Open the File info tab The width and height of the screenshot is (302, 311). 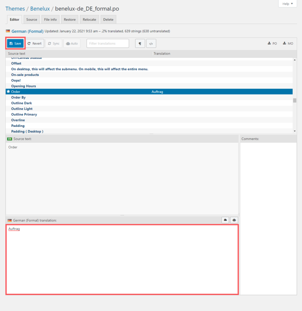click(50, 19)
